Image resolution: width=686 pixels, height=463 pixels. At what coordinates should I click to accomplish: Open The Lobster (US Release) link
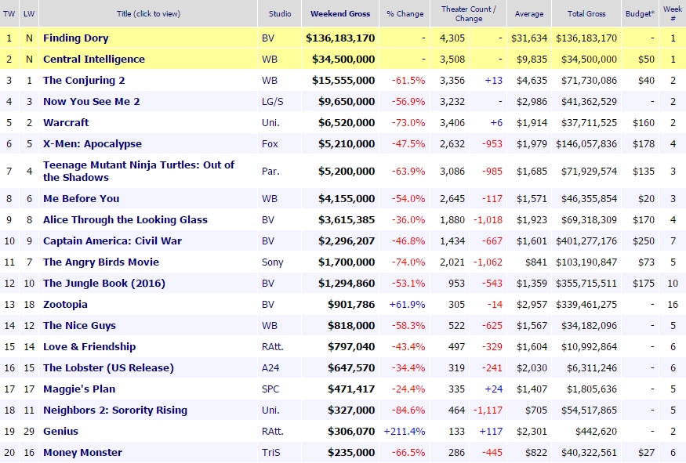click(x=108, y=367)
